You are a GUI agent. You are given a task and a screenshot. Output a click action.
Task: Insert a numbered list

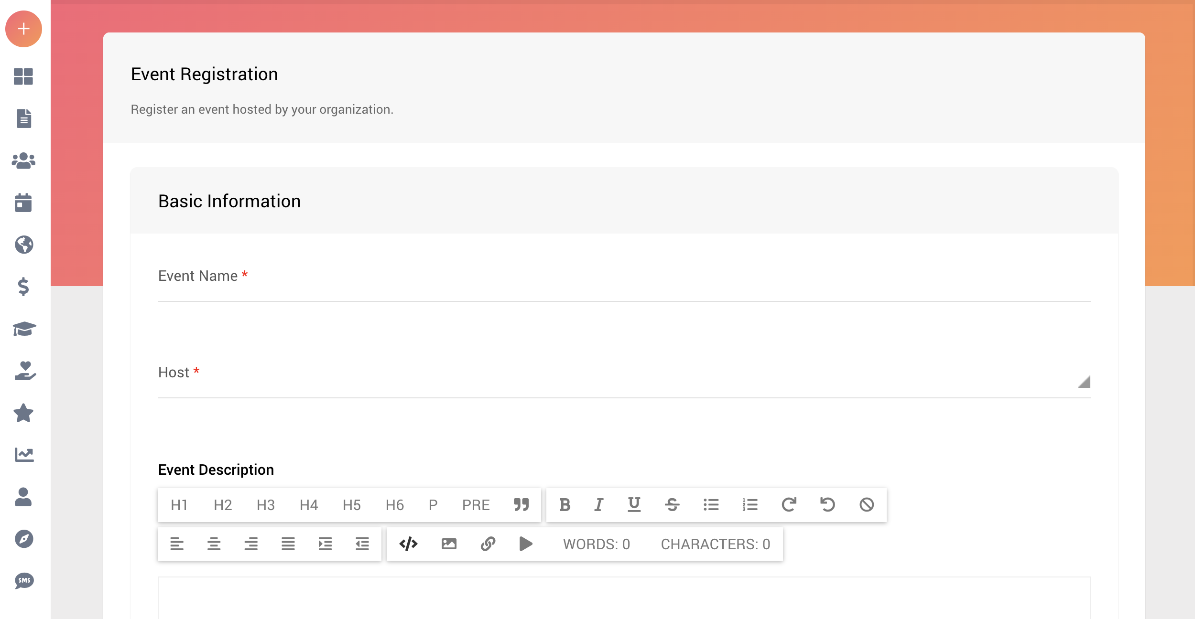click(x=750, y=505)
